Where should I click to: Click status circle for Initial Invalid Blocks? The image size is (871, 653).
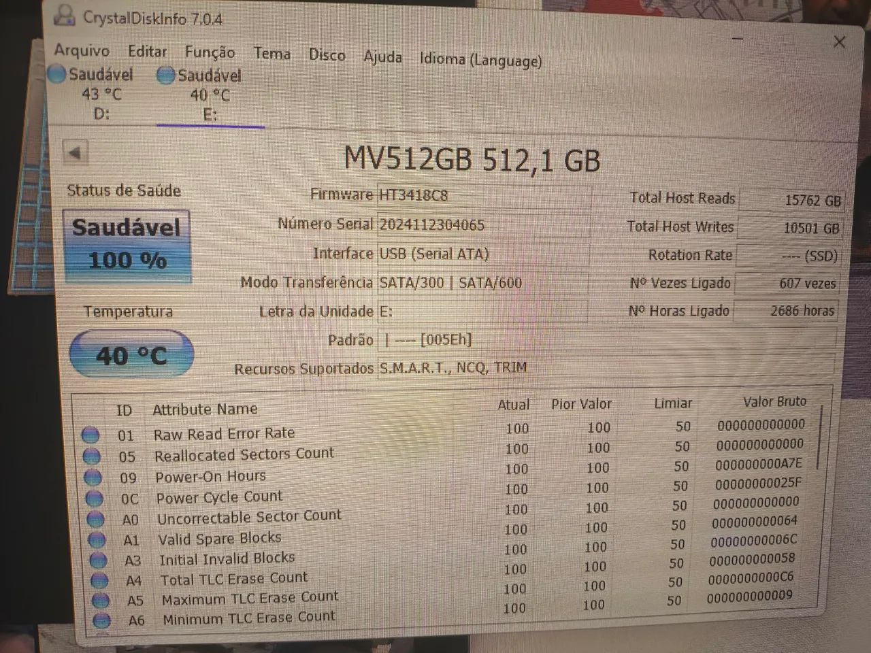click(x=98, y=560)
